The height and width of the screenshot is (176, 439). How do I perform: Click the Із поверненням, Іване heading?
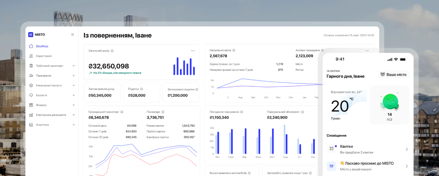click(118, 35)
